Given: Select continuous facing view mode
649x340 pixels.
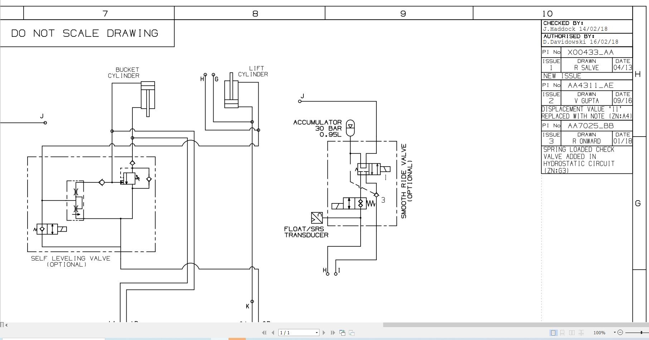Looking at the screenshot, I should (x=581, y=332).
